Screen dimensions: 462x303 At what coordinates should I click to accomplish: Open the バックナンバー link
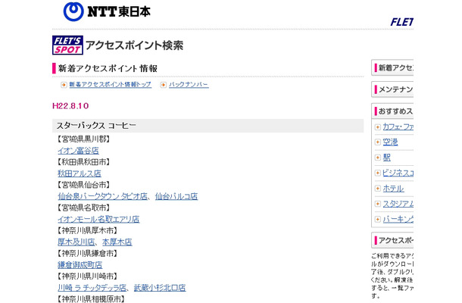click(x=189, y=85)
